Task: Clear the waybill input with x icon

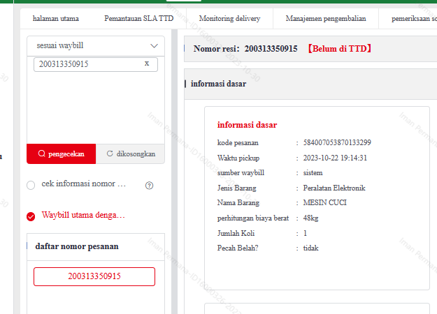Action: 147,63
